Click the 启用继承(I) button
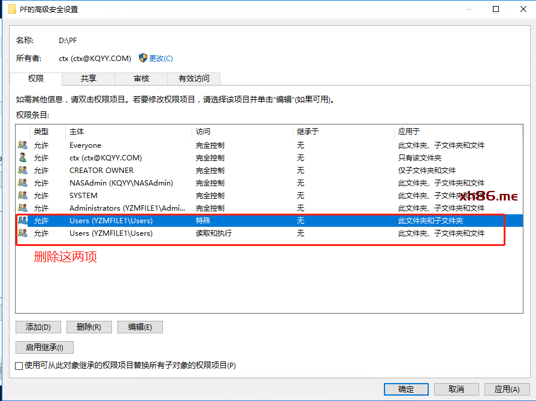The image size is (536, 401). point(44,347)
